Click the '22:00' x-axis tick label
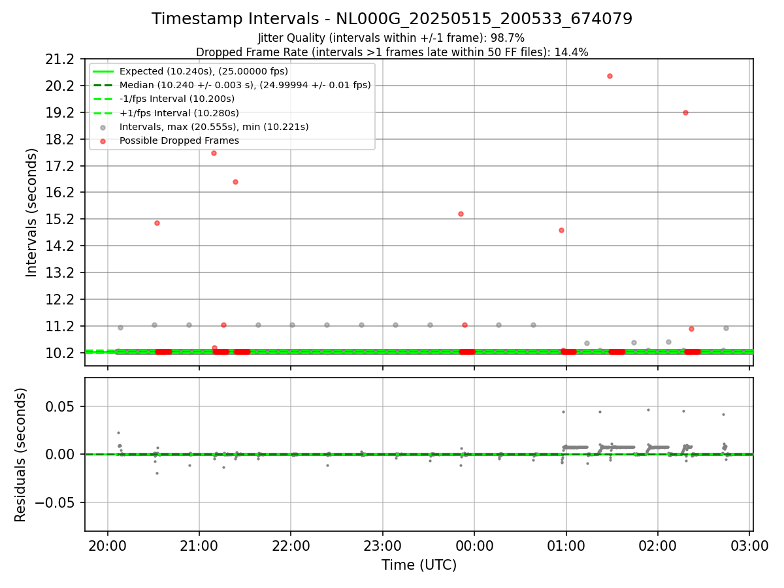The height and width of the screenshot is (588, 784). (291, 546)
